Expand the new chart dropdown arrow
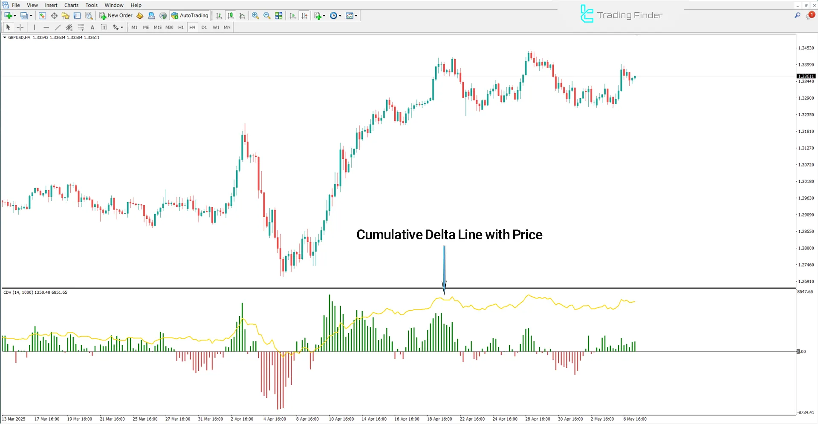This screenshot has width=818, height=424. 15,16
